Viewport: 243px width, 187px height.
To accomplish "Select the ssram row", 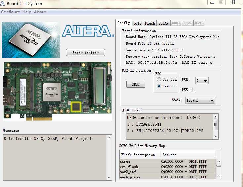I will [x=168, y=161].
